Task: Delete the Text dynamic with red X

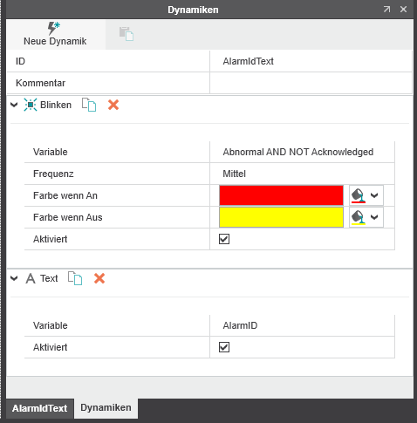Action: tap(99, 278)
